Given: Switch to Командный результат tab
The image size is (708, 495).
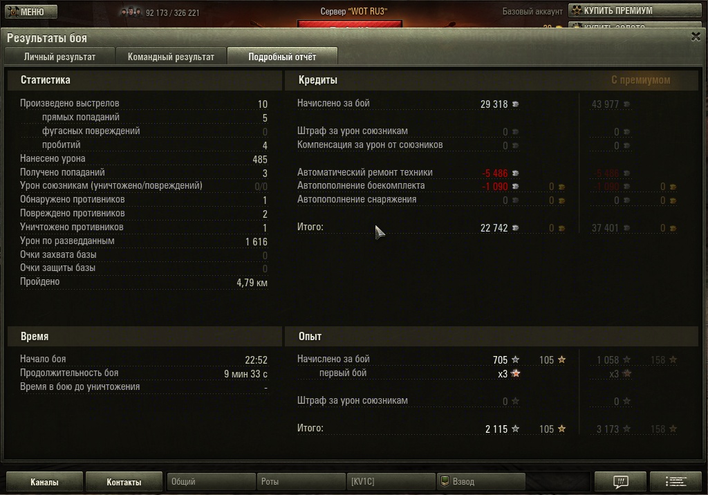Looking at the screenshot, I should [171, 57].
